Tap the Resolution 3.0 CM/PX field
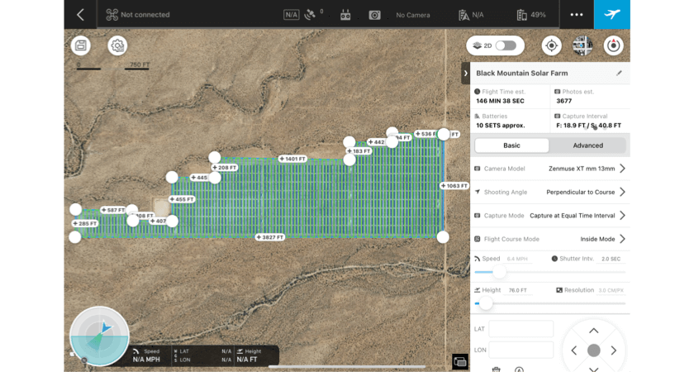 point(611,290)
